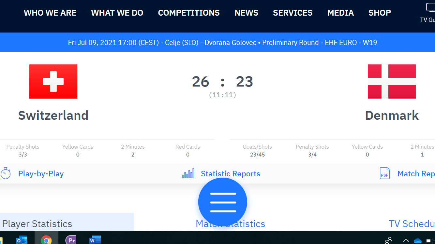Go to the NEWS section
This screenshot has width=435, height=244.
pyautogui.click(x=246, y=13)
